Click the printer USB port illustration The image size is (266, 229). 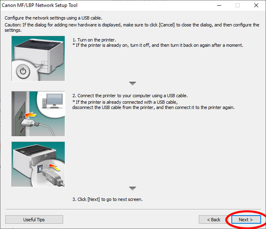tap(38, 164)
